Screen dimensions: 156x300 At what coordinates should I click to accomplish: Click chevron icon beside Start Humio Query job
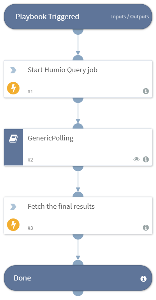click(13, 70)
